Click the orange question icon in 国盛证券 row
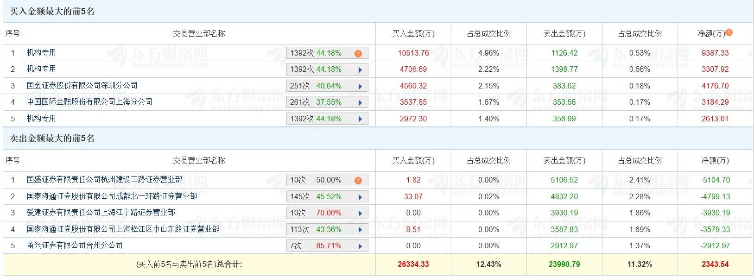This screenshot has width=754, height=277. point(358,181)
